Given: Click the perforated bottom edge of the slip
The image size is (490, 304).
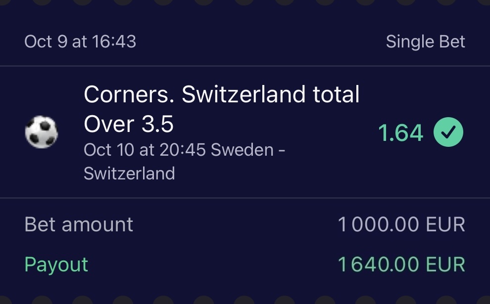Looking at the screenshot, I should [x=245, y=300].
